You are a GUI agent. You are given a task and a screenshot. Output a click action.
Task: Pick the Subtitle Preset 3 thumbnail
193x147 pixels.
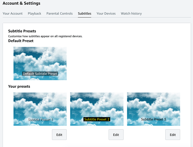[153, 108]
